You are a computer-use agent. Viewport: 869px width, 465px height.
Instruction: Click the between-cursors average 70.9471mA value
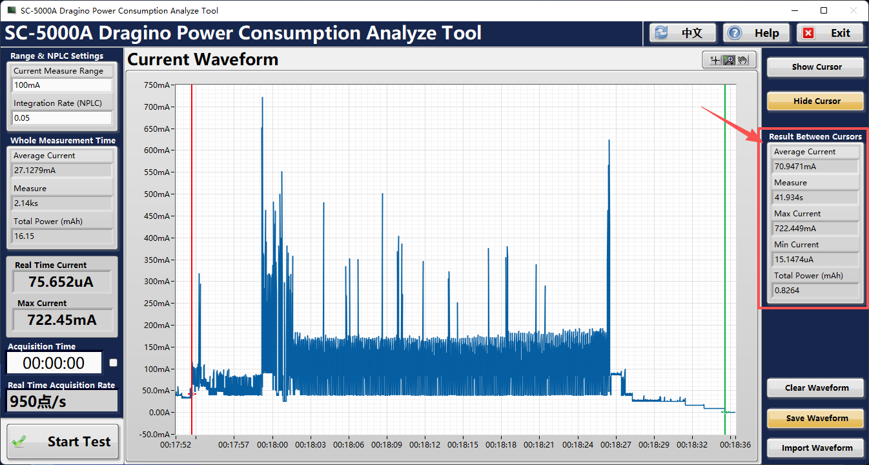[x=816, y=167]
